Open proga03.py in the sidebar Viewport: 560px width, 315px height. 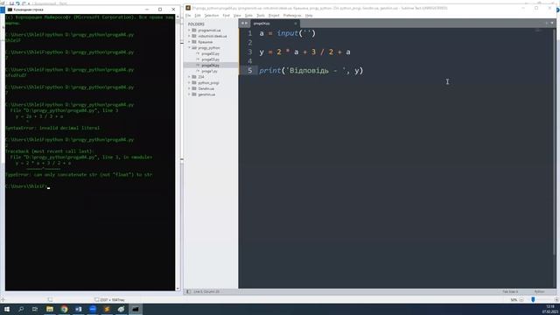[x=211, y=59]
